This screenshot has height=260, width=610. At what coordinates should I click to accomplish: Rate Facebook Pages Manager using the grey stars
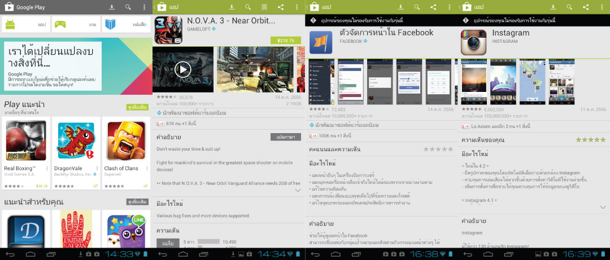point(438,149)
